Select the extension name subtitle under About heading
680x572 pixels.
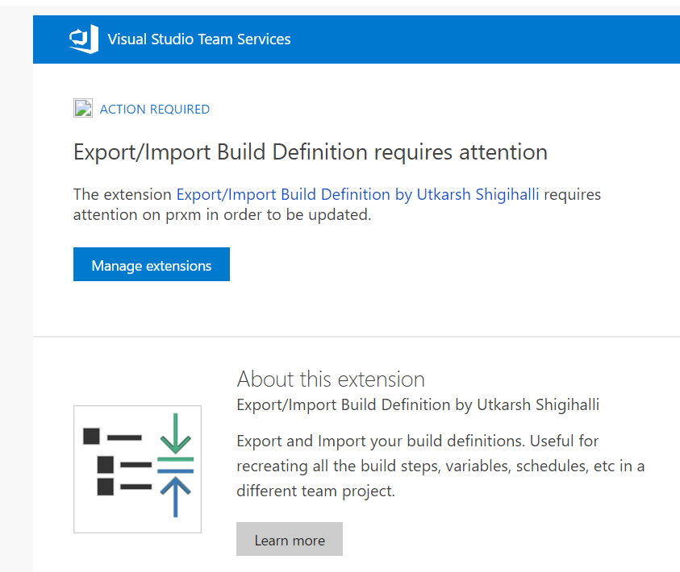[418, 404]
